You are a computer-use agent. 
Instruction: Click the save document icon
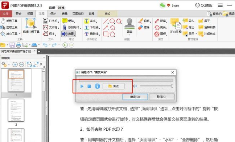(x=12, y=45)
